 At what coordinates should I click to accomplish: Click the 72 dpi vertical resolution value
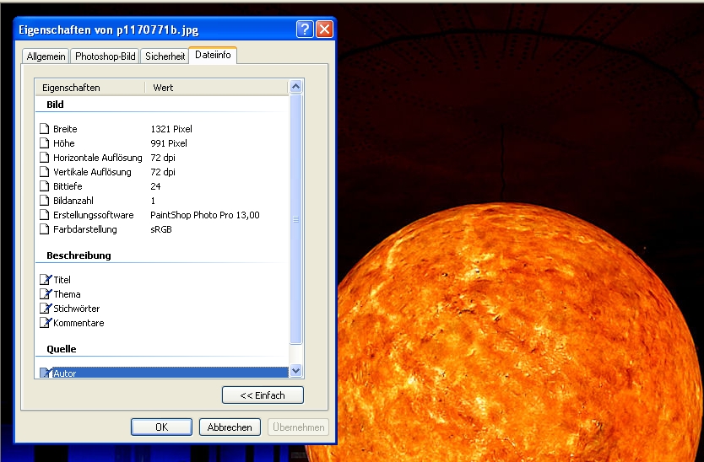click(x=163, y=172)
